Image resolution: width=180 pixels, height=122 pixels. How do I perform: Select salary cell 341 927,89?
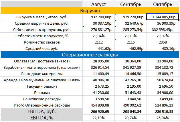[x=131, y=67]
